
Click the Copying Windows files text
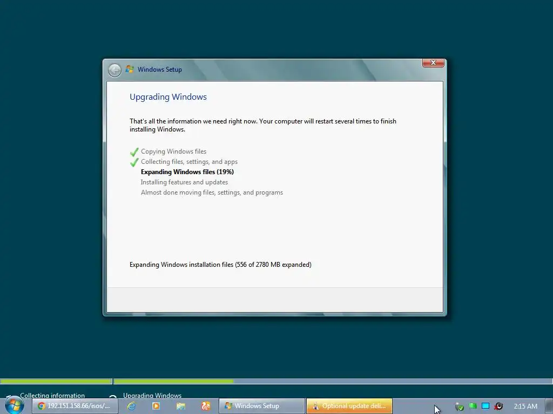click(173, 151)
